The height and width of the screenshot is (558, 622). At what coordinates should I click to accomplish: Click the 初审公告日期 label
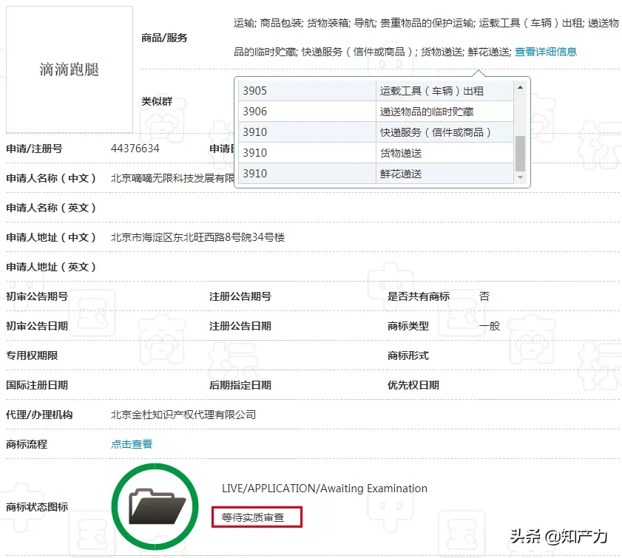click(37, 326)
